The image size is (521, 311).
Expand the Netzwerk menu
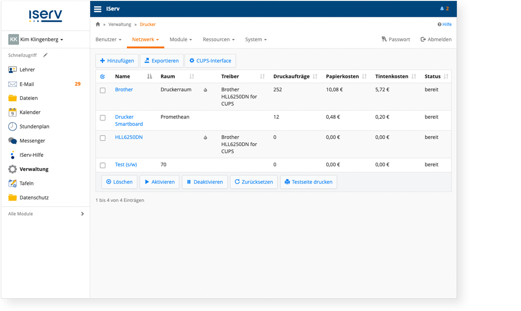click(x=145, y=39)
